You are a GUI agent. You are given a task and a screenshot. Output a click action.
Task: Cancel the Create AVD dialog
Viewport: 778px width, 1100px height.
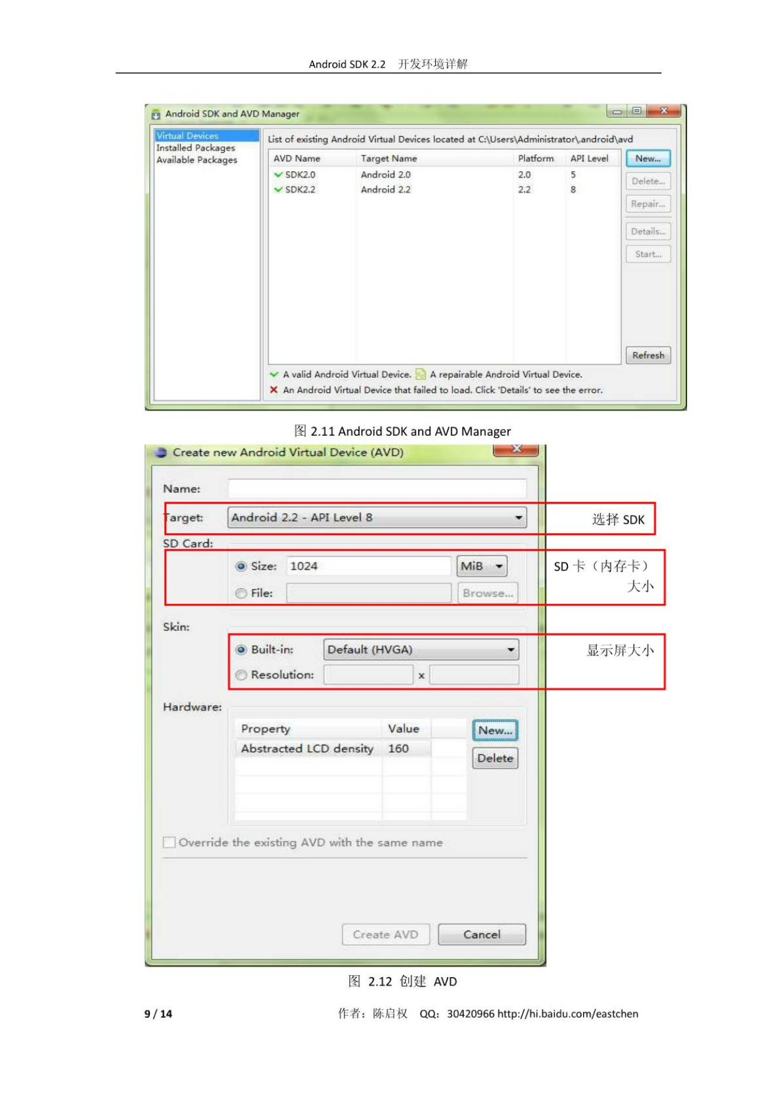[481, 934]
